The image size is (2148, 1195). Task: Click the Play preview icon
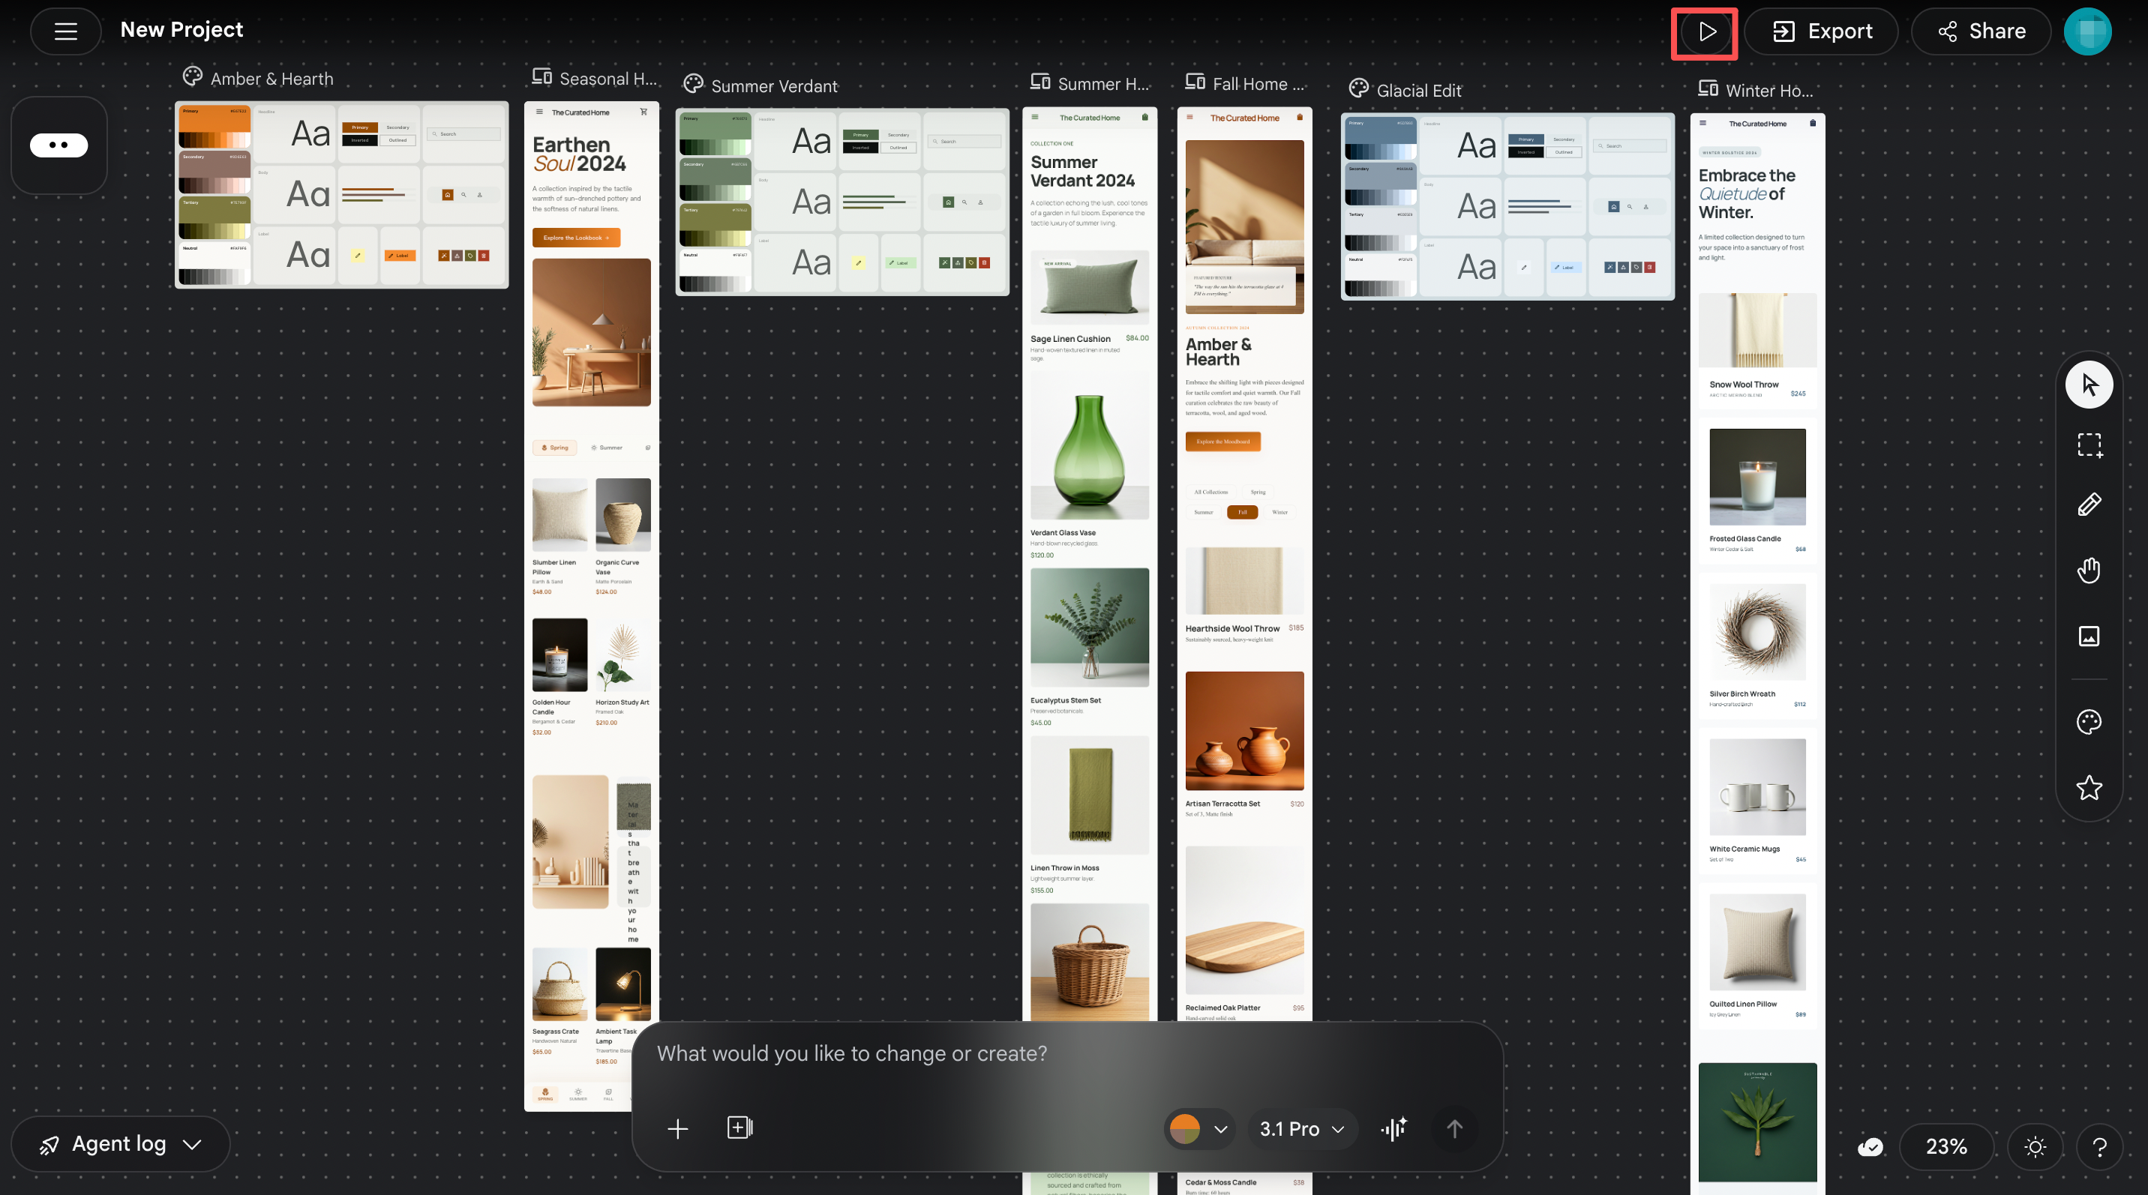[x=1706, y=31]
